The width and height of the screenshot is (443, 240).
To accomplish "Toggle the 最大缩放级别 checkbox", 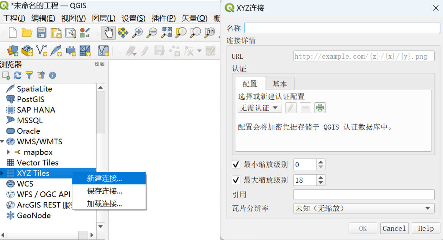I will (236, 180).
